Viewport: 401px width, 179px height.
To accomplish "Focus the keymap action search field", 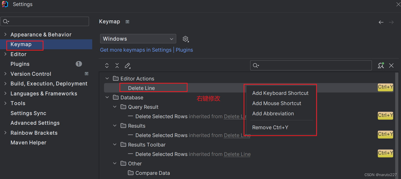I will [x=311, y=65].
